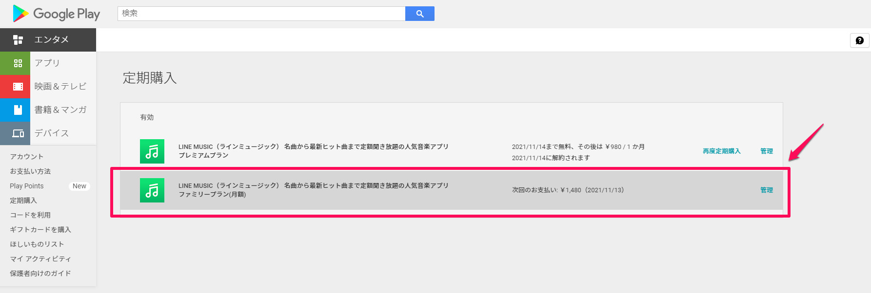Select 定期購入 in the sidebar
The width and height of the screenshot is (871, 293).
(x=23, y=201)
